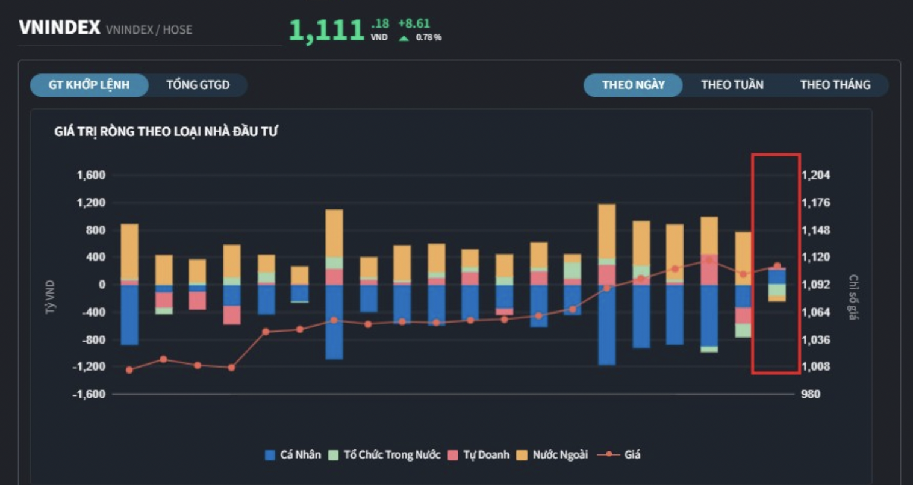Hide the Nước Ngoài series via its label

click(x=560, y=455)
